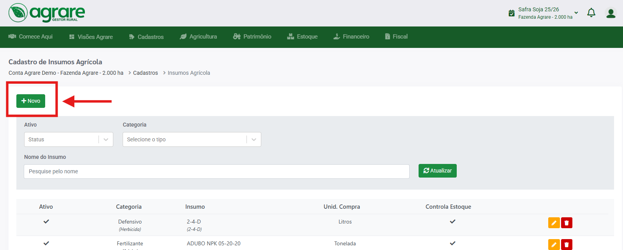Click the Cadastros breadcrumb link
This screenshot has height=250, width=623.
click(146, 73)
